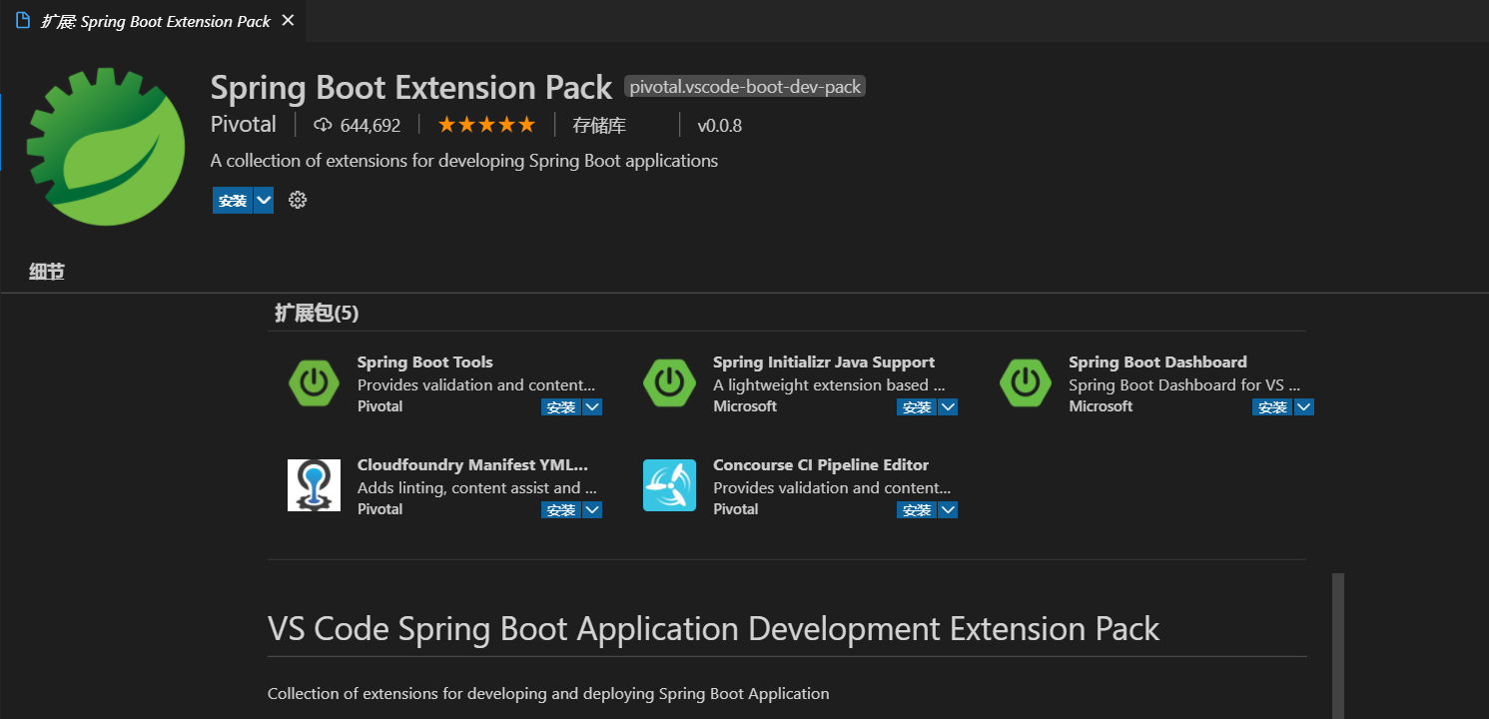1489x719 pixels.
Task: Install Concourse CI Pipeline Editor
Action: pos(917,510)
